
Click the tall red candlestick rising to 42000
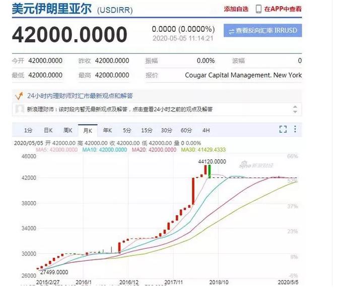pos(193,191)
